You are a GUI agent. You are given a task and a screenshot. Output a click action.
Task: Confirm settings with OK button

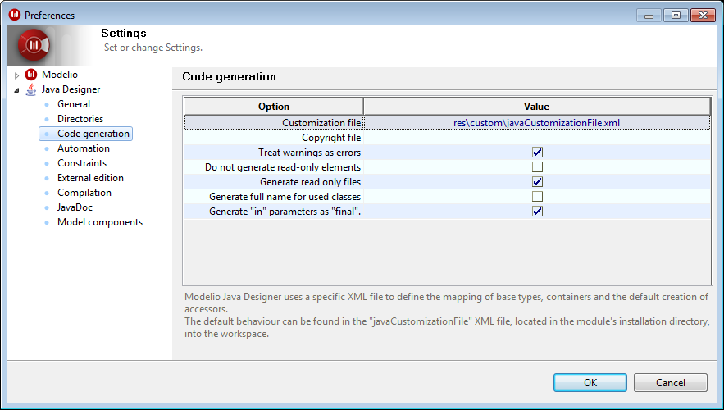pyautogui.click(x=590, y=383)
